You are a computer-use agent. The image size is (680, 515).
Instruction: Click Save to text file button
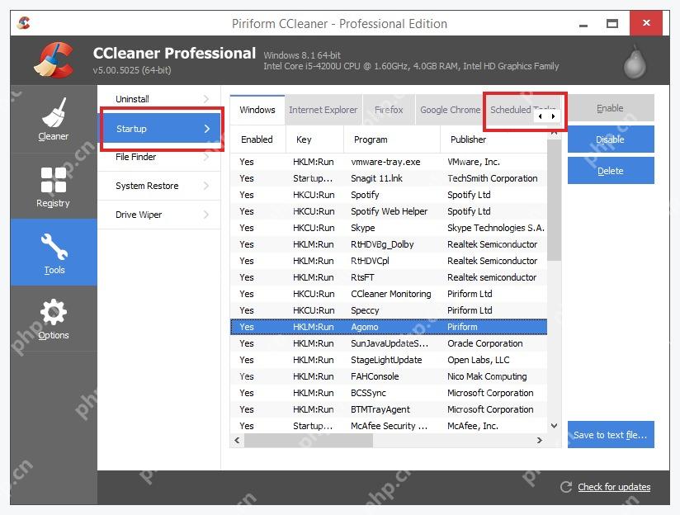point(611,435)
